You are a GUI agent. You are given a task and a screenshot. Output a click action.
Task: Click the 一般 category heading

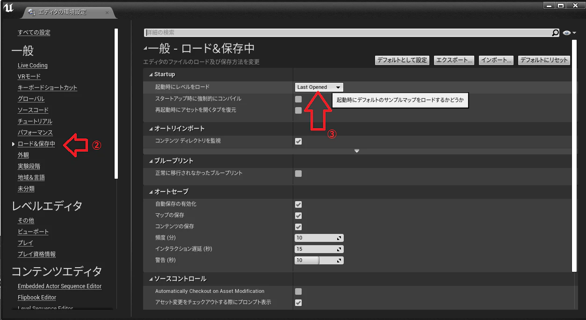pyautogui.click(x=23, y=51)
